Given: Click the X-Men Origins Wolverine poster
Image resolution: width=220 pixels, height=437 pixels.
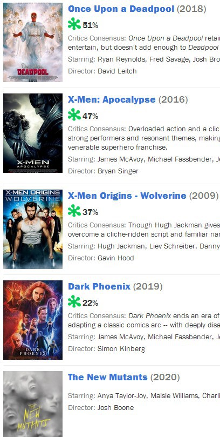Looking at the screenshot, I should tap(33, 229).
